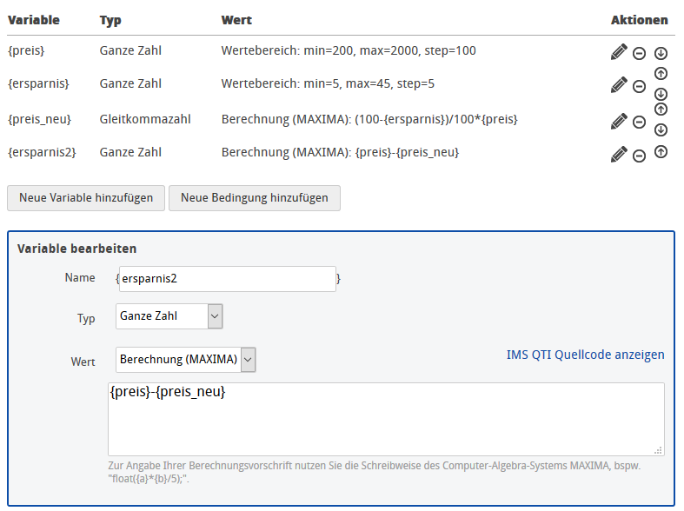Open the IMS QTI Quellcode anzeigen link

point(585,355)
